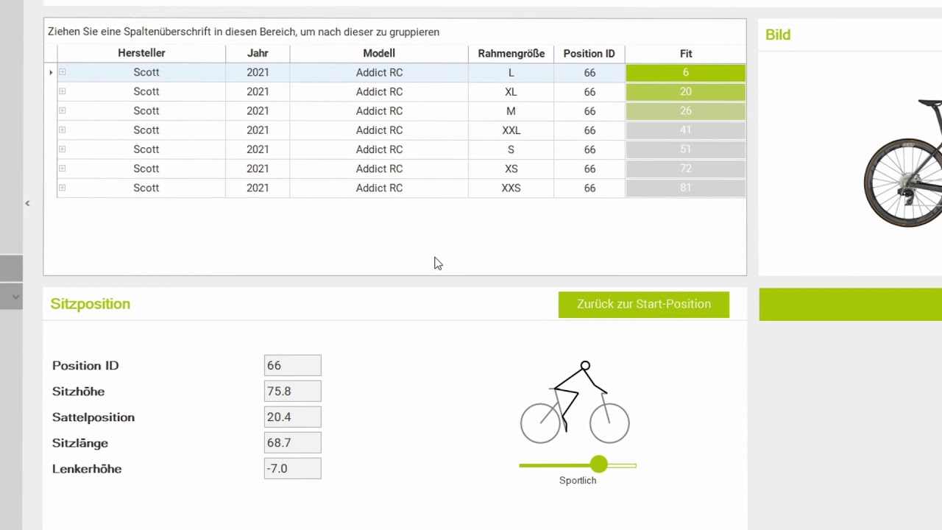The height and width of the screenshot is (530, 942).
Task: Edit the Sitzlänge field value 68.7
Action: click(292, 442)
